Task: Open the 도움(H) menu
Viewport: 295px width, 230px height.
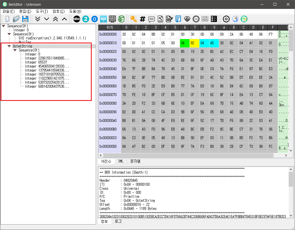Action: pos(75,11)
